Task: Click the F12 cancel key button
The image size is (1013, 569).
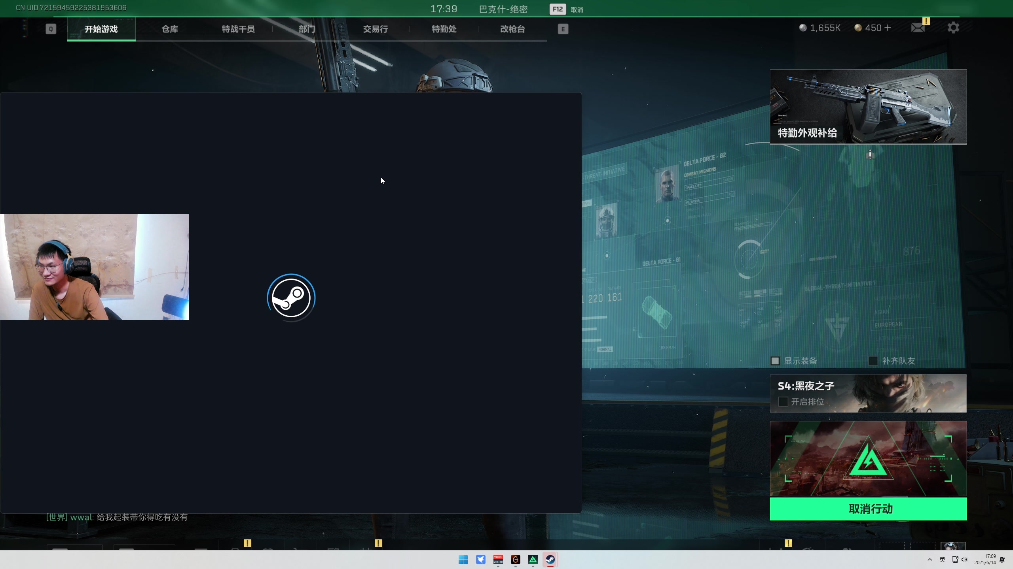Action: (x=558, y=9)
